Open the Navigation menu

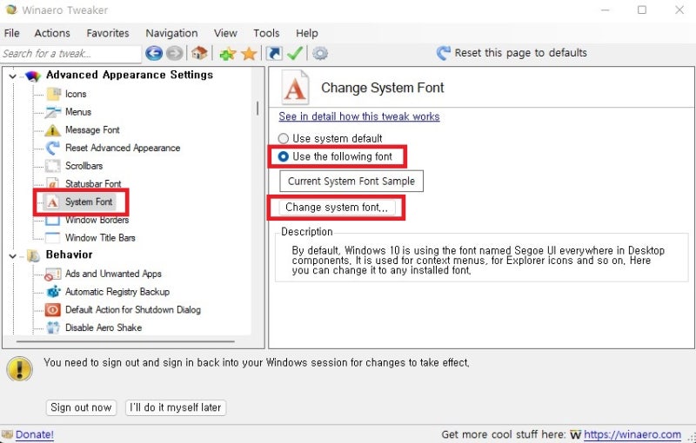[171, 33]
